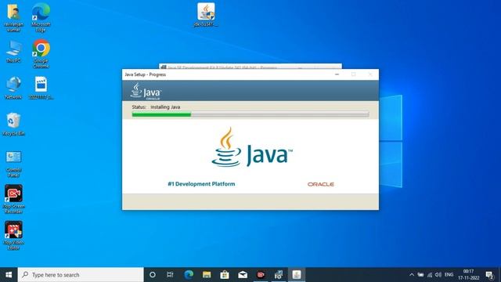Viewport: 501px width, 282px height.
Task: Minimize the Java Setup window
Action: [x=337, y=74]
